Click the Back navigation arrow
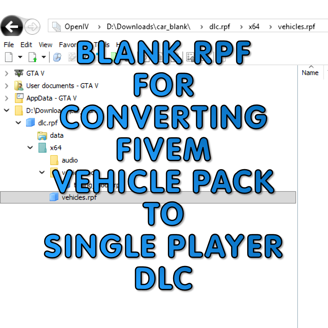Viewport: 328px width, 328px height. (x=12, y=27)
